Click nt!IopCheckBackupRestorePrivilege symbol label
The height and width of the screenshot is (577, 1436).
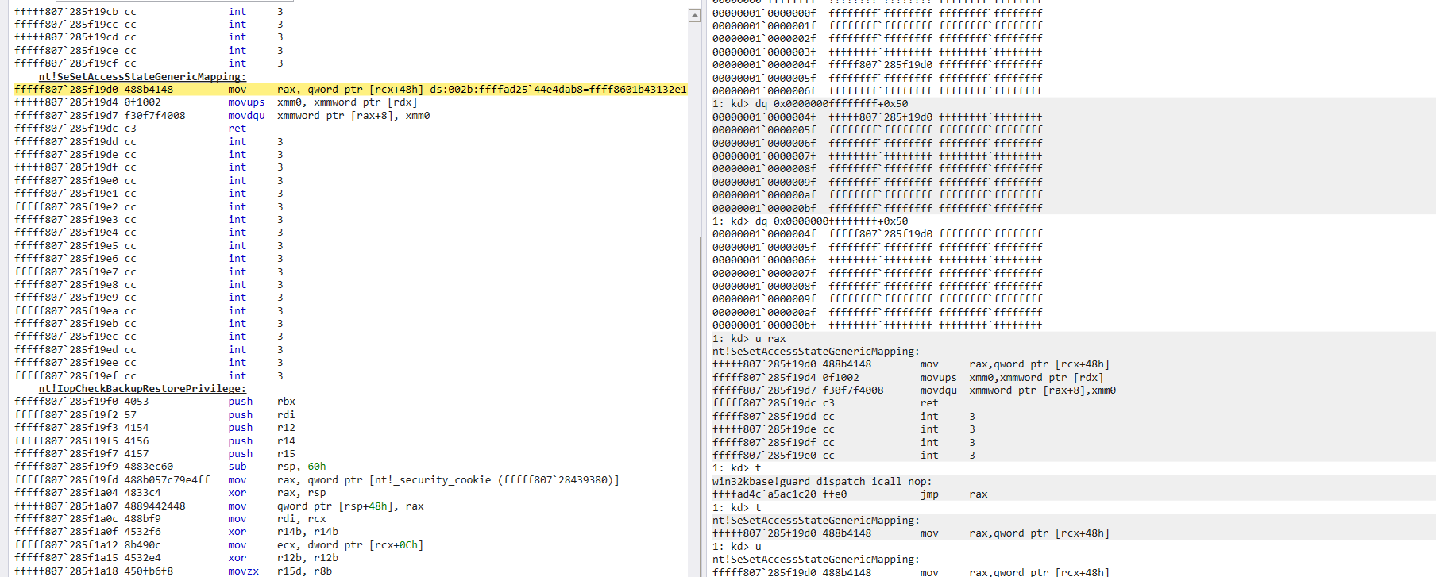[142, 389]
